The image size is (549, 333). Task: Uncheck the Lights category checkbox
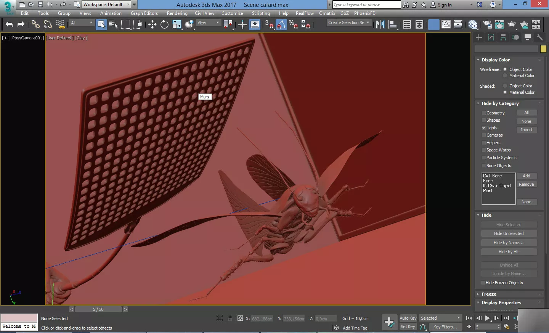tap(483, 128)
